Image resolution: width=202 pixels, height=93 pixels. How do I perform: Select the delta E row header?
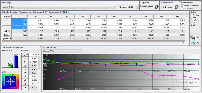(x=7, y=31)
